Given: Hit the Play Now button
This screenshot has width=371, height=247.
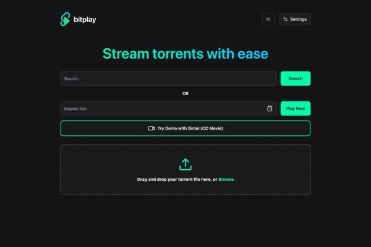Looking at the screenshot, I should (295, 109).
